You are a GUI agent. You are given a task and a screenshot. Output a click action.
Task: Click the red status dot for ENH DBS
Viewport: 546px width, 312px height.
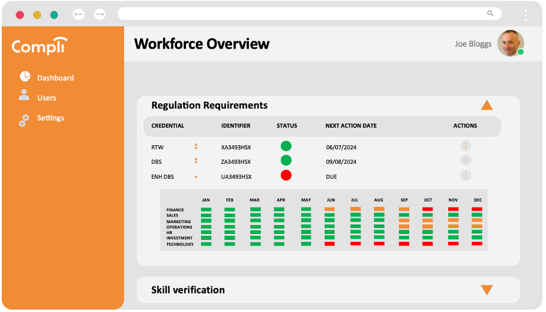(286, 175)
